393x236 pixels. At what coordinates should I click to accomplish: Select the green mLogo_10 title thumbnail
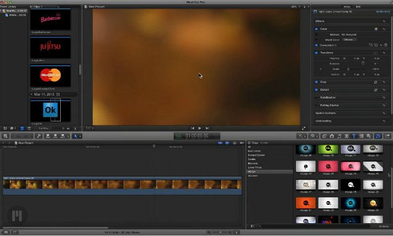coord(328,149)
